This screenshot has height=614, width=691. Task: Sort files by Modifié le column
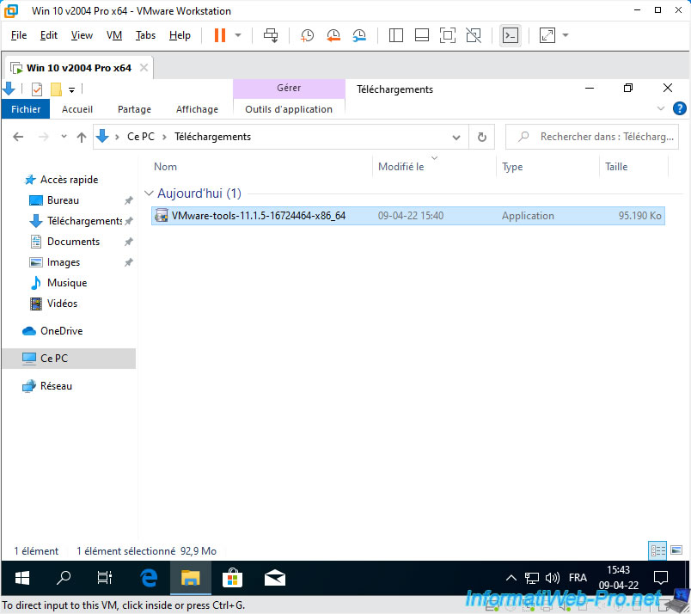click(x=401, y=167)
